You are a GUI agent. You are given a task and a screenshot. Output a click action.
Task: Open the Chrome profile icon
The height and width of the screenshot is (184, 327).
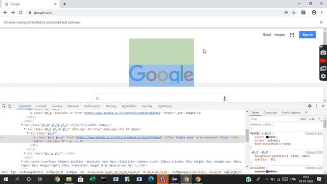[x=314, y=12]
